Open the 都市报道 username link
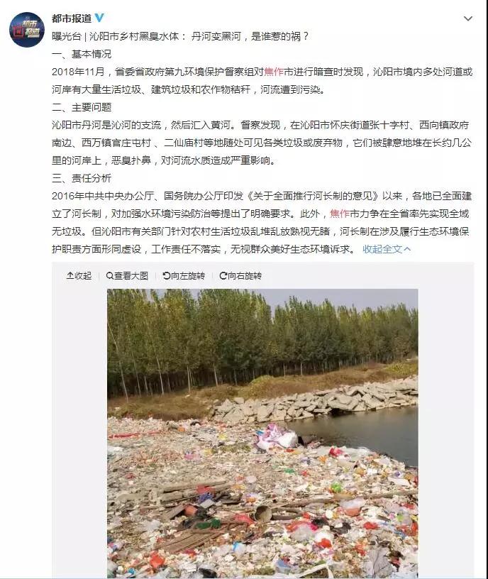488x579 pixels. pos(72,18)
